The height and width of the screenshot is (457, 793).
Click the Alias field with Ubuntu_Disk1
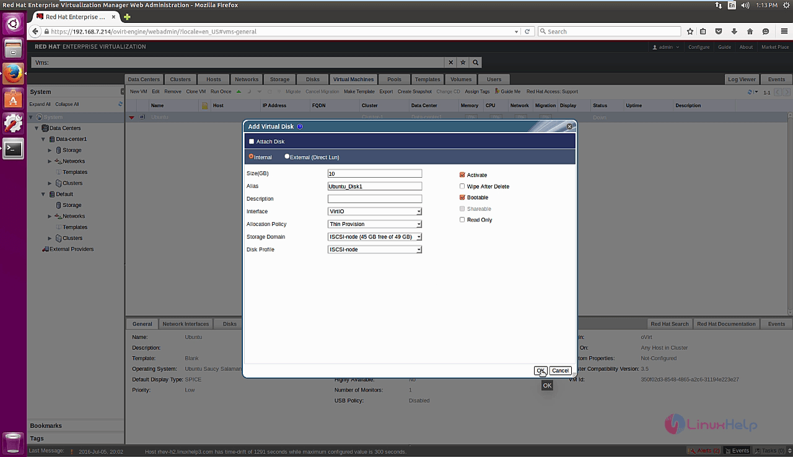click(x=375, y=186)
